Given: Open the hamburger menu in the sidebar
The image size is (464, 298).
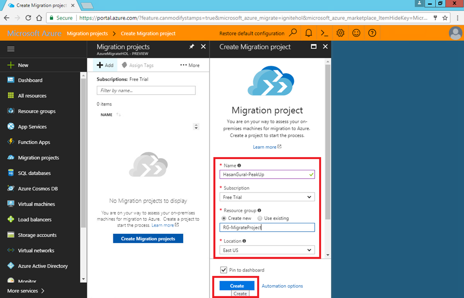Looking at the screenshot, I should (11, 49).
